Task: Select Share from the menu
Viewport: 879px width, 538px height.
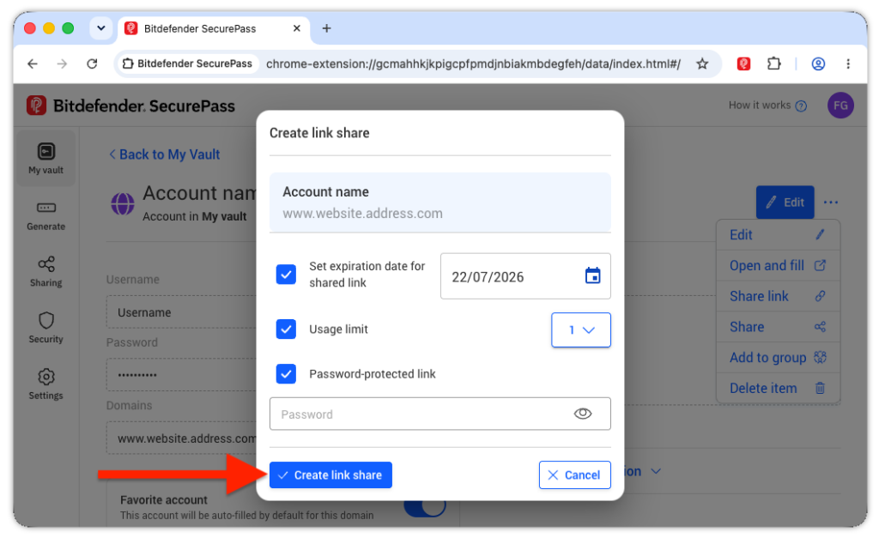Action: coord(778,327)
